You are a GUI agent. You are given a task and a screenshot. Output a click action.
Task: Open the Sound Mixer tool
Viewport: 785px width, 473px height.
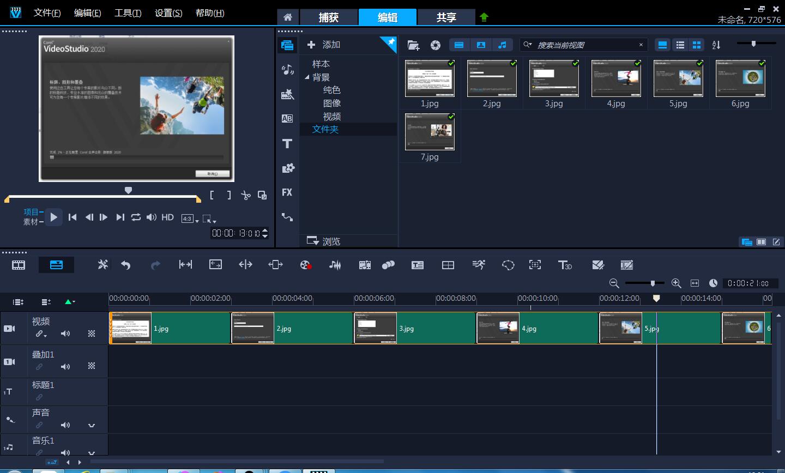pos(335,265)
